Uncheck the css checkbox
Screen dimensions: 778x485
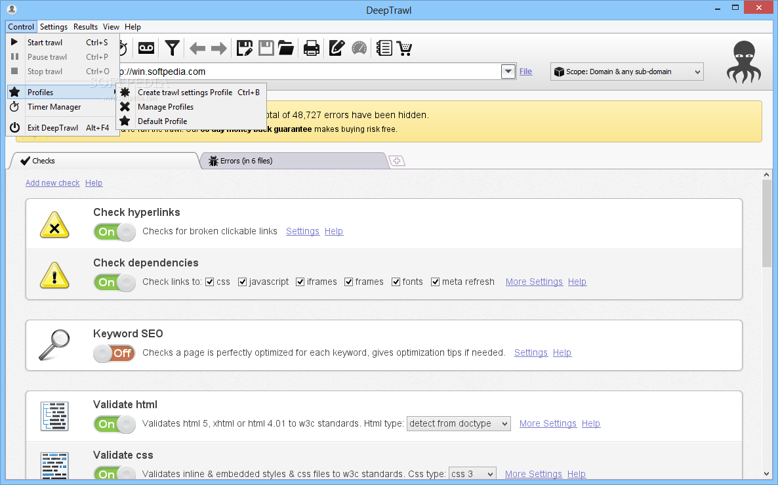click(209, 282)
